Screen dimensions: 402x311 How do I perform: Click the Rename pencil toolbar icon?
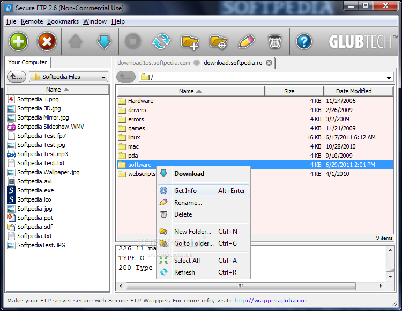point(246,41)
